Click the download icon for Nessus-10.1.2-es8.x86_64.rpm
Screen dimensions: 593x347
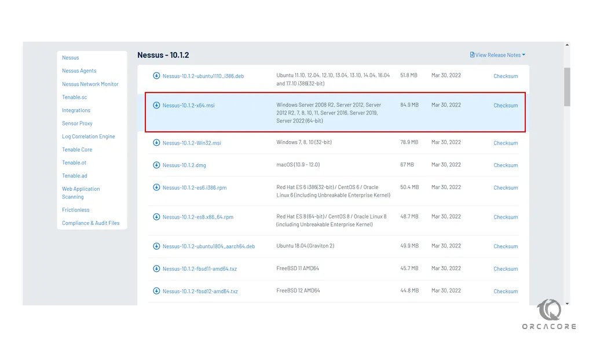(156, 216)
